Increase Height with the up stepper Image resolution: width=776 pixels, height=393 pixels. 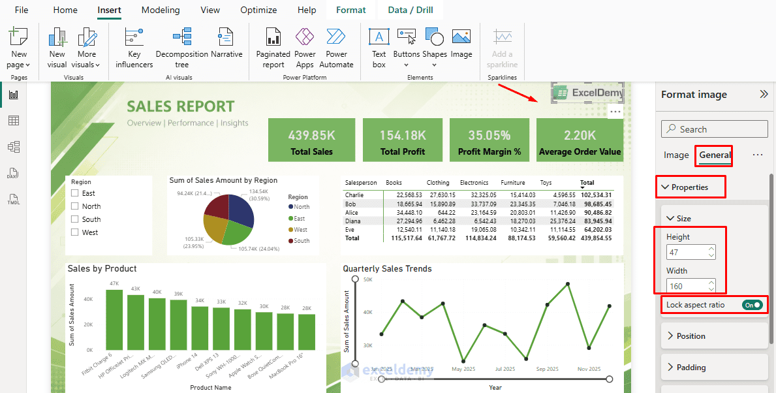click(711, 249)
